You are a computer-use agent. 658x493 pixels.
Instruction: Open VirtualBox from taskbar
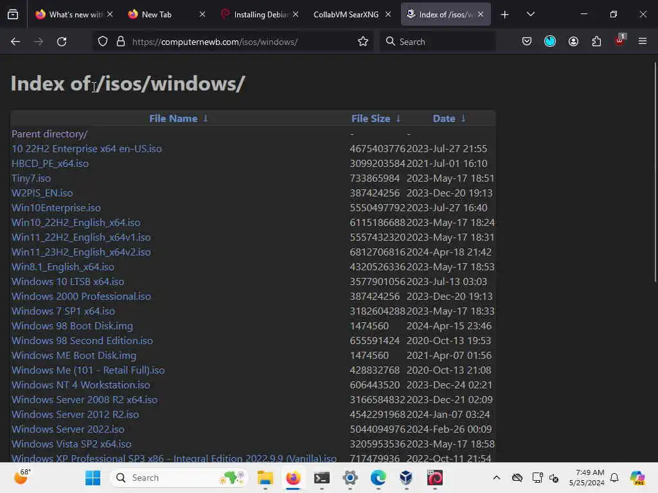(x=406, y=478)
